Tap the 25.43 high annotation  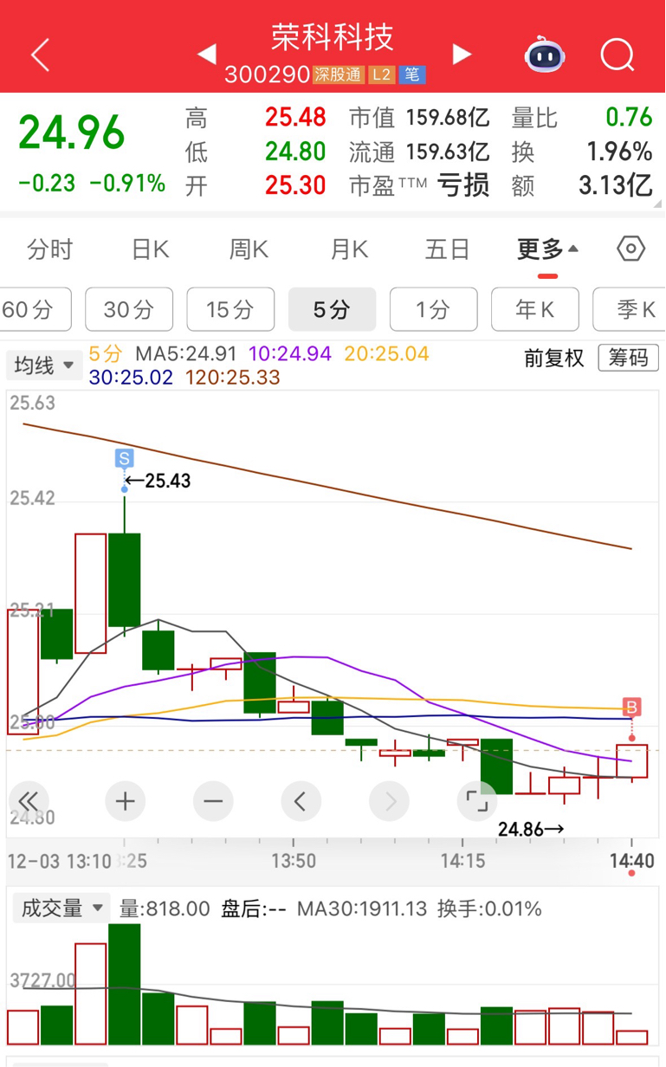point(158,481)
